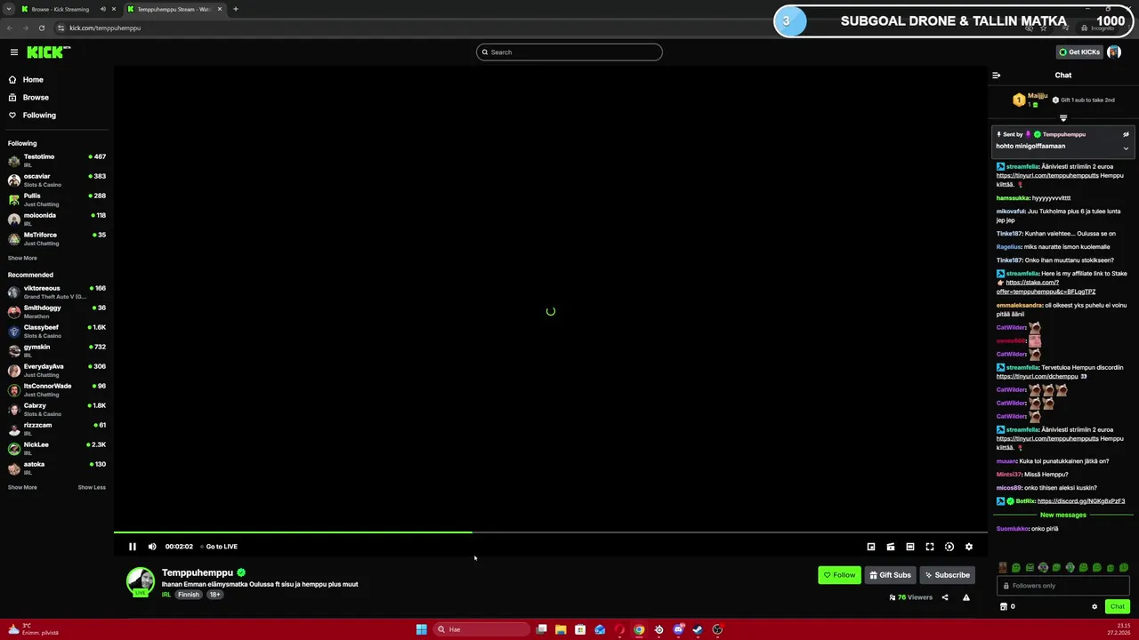Focus the Kick search field
1139x640 pixels.
point(569,52)
